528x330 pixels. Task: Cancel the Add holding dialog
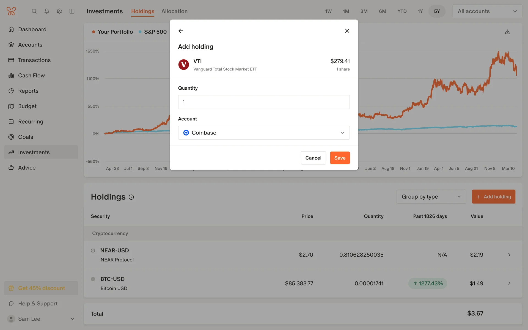pyautogui.click(x=313, y=158)
